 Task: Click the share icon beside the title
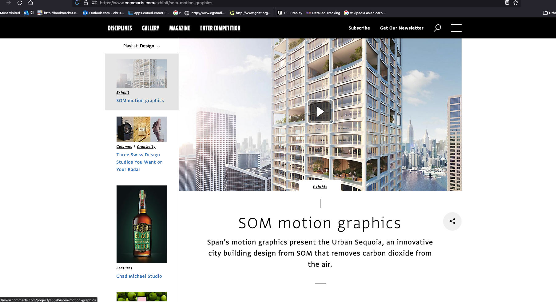(452, 221)
